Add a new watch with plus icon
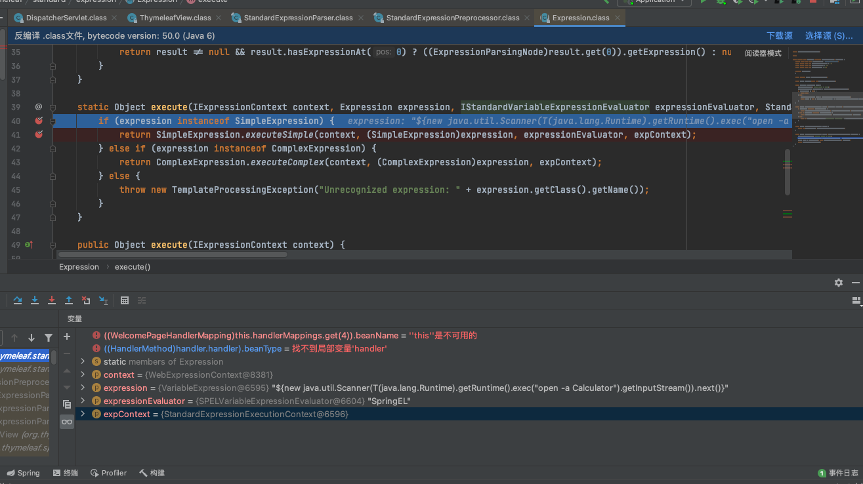863x484 pixels. [67, 336]
